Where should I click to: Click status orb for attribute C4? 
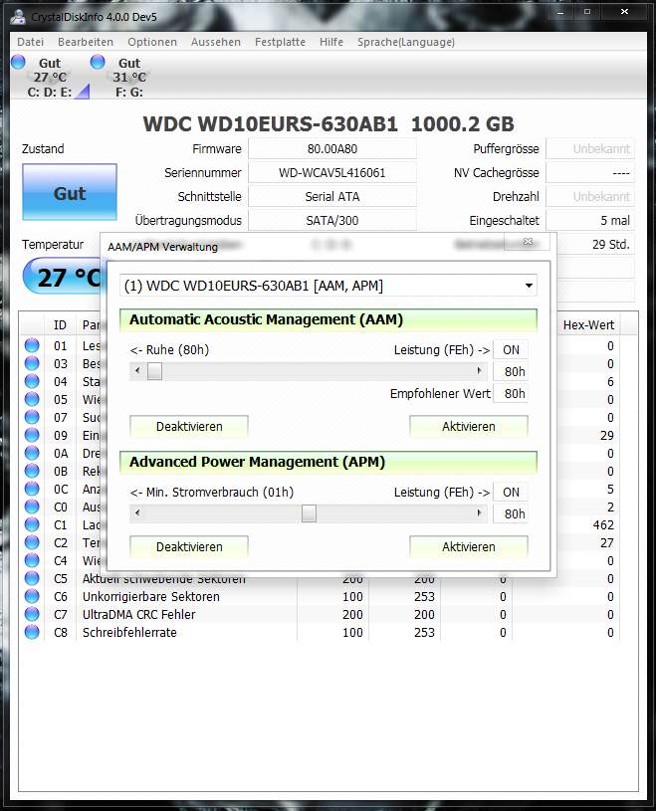click(32, 560)
